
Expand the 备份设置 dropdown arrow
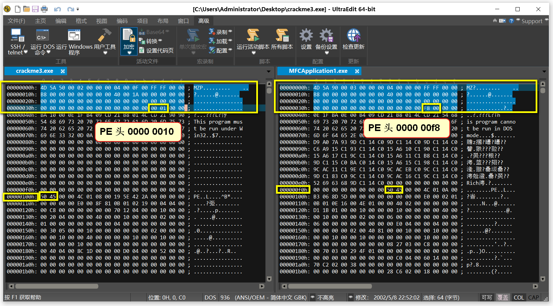pos(327,53)
